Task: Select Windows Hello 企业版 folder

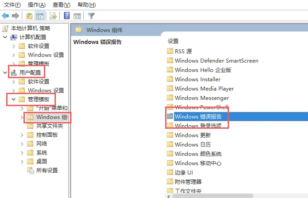Action: tap(203, 70)
